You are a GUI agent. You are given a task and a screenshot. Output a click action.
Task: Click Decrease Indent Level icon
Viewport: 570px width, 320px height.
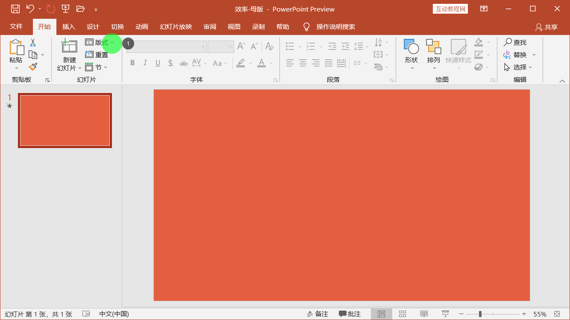point(332,46)
